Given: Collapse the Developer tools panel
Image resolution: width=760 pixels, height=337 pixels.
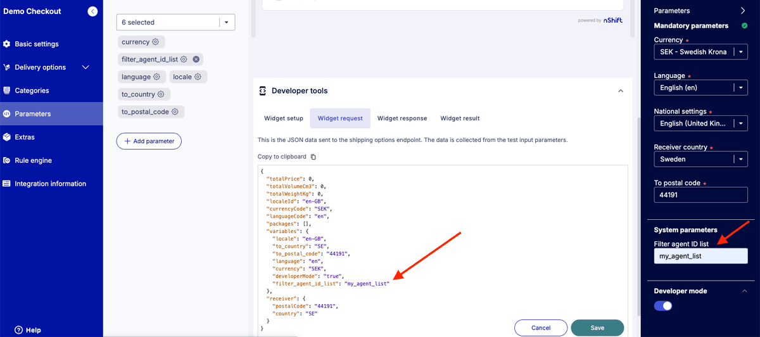Looking at the screenshot, I should [621, 91].
